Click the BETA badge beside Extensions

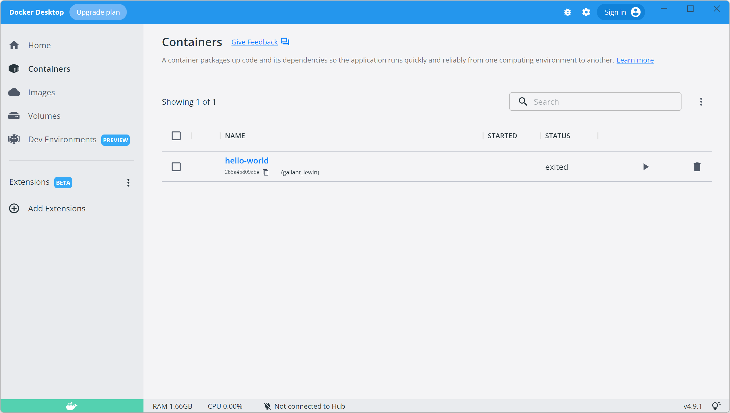click(63, 182)
